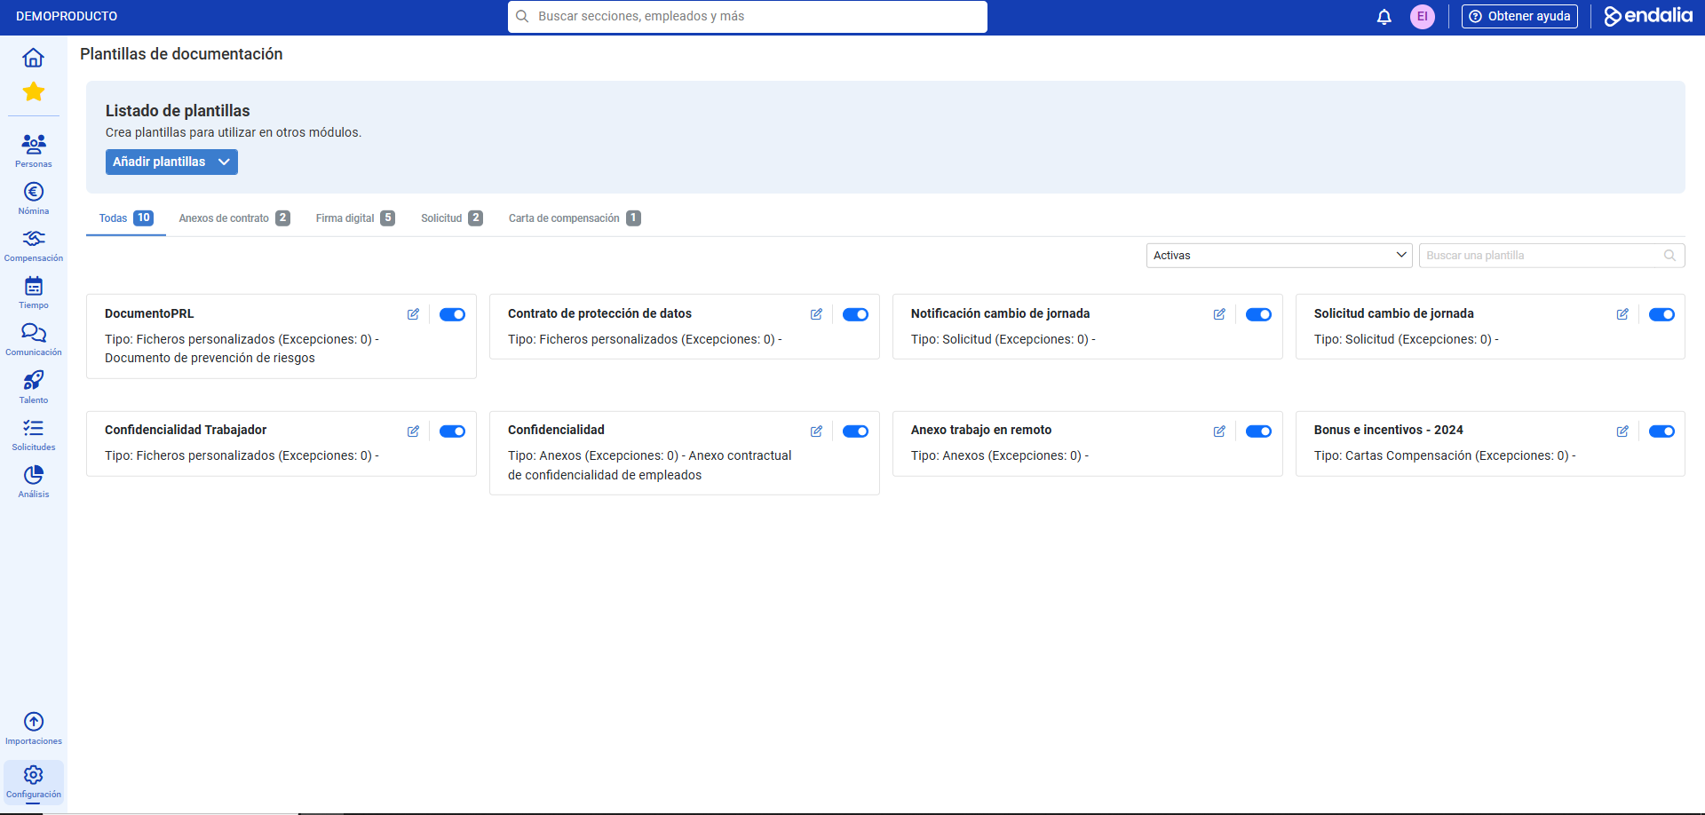The height and width of the screenshot is (815, 1705).
Task: Open Importaciones from the sidebar
Action: pos(33,728)
